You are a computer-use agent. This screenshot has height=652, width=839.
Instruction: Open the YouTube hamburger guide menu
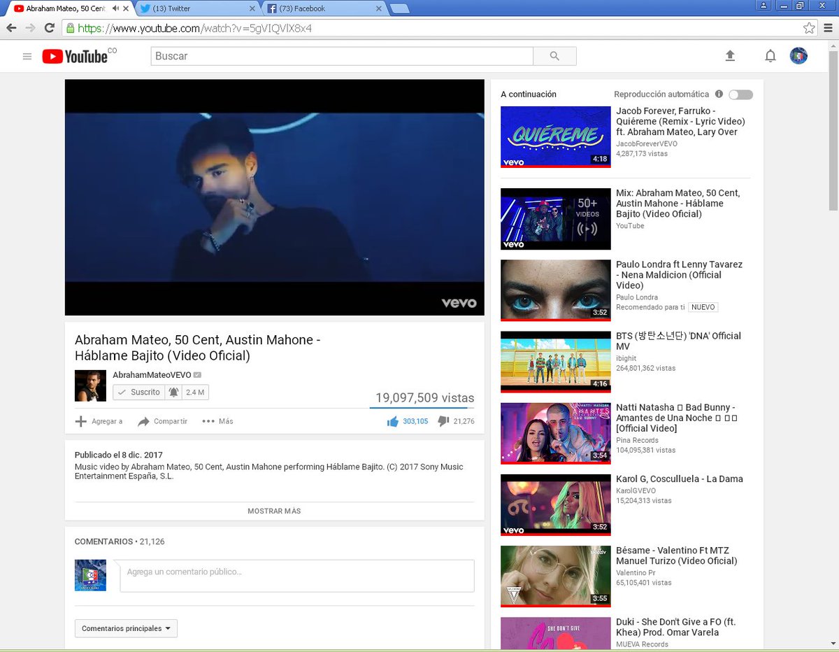coord(27,57)
